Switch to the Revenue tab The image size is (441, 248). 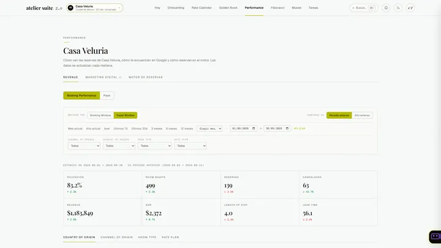pyautogui.click(x=70, y=77)
